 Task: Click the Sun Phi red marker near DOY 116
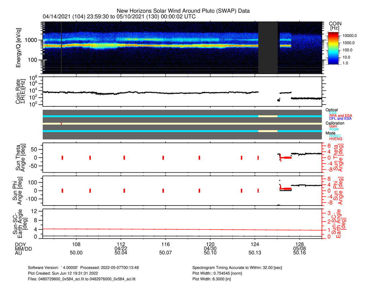[163, 190]
